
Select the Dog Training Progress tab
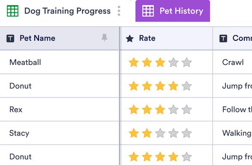coord(67,11)
